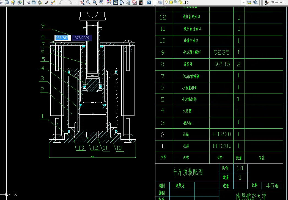
Task: Open the Tool Palettes window icon
Action: 122,2
